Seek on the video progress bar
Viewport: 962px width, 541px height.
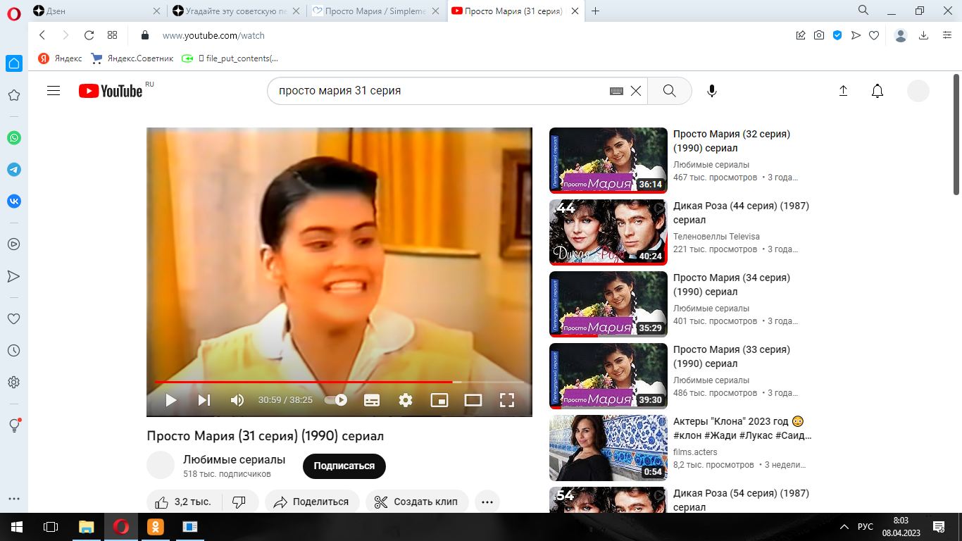pos(339,382)
